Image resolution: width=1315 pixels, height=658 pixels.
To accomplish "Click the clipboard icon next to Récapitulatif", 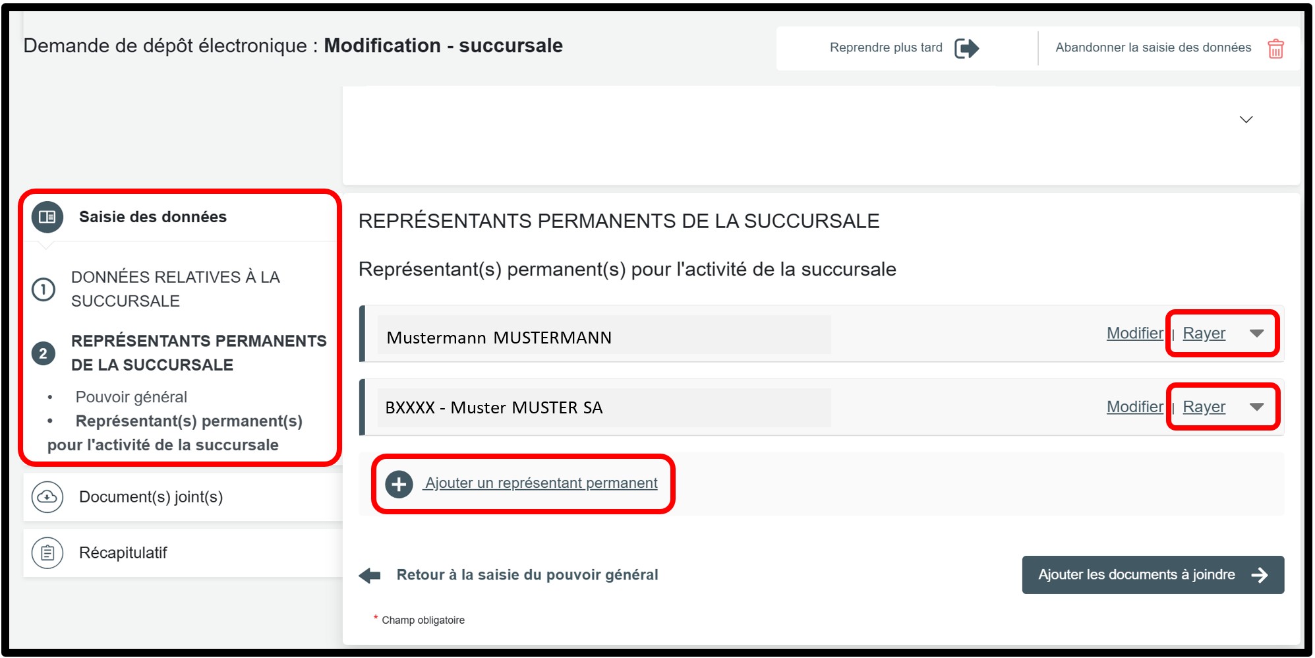I will 47,553.
